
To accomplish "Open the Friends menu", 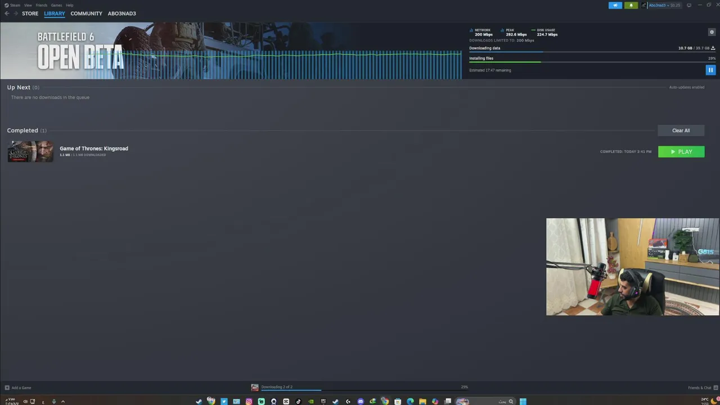I will pos(42,5).
